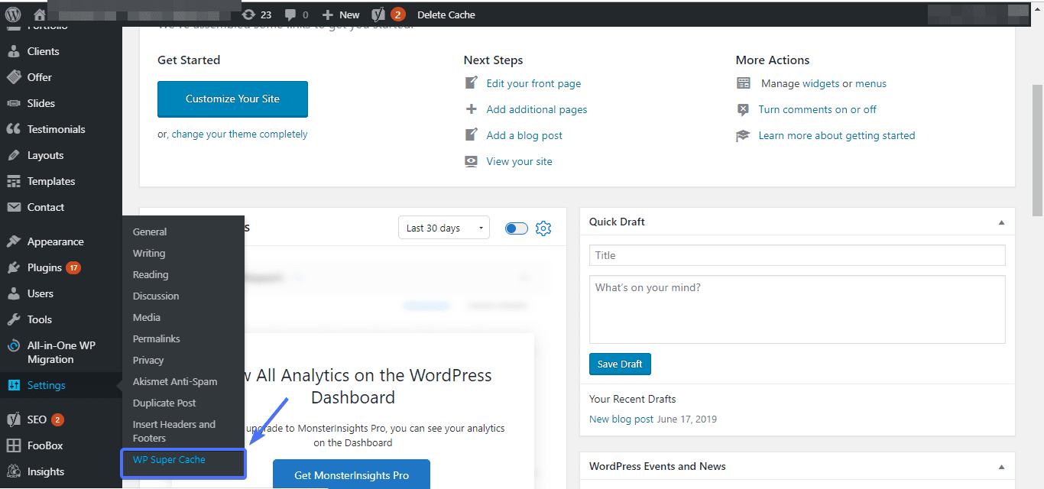Select Discussion in Settings submenu
The width and height of the screenshot is (1044, 489).
(156, 296)
